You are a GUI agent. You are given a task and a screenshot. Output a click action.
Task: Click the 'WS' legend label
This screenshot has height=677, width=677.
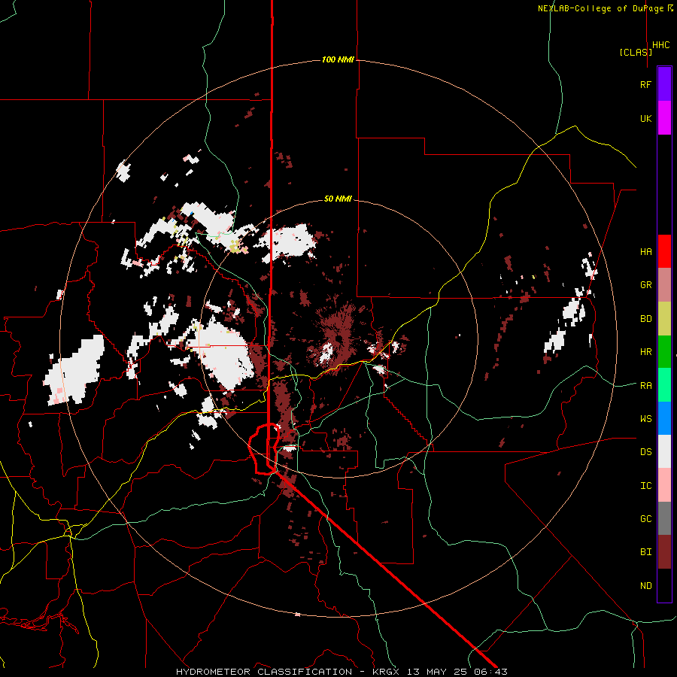pyautogui.click(x=645, y=419)
